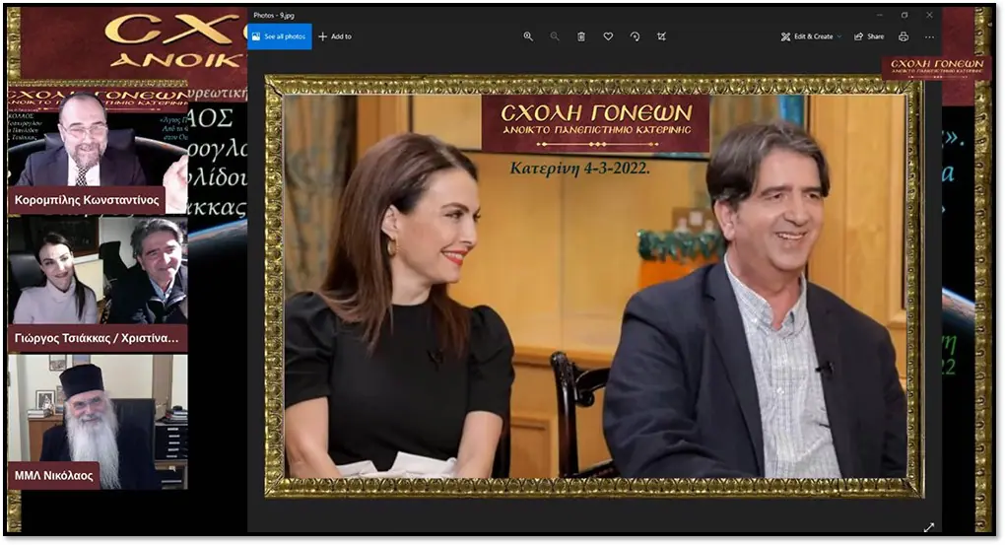Click the zoom out magnifier icon
The height and width of the screenshot is (545, 1005).
pos(555,36)
